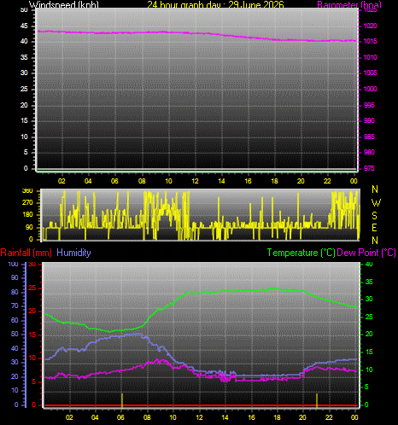Click barometer scale value 1000
The image size is (398, 425).
tap(370, 89)
